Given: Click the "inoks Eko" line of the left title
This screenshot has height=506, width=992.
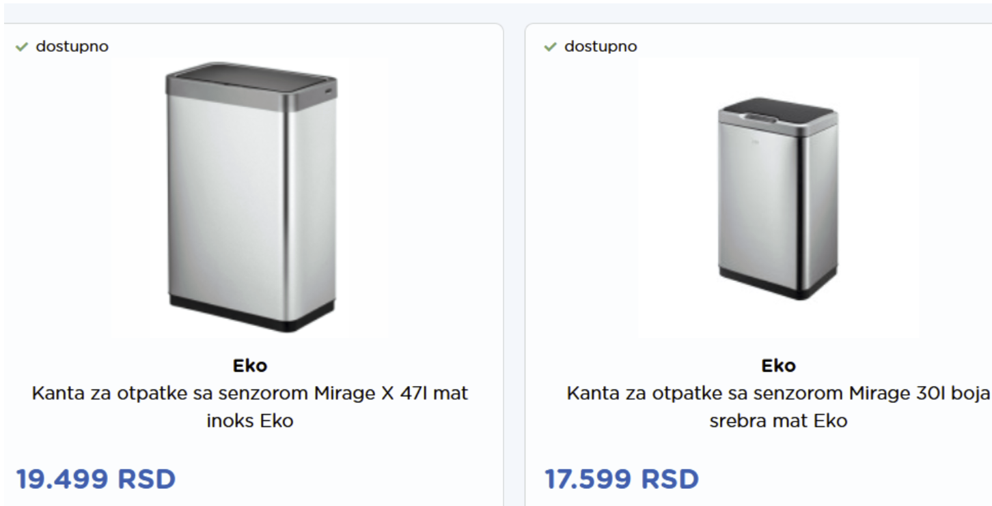Looking at the screenshot, I should tap(250, 421).
